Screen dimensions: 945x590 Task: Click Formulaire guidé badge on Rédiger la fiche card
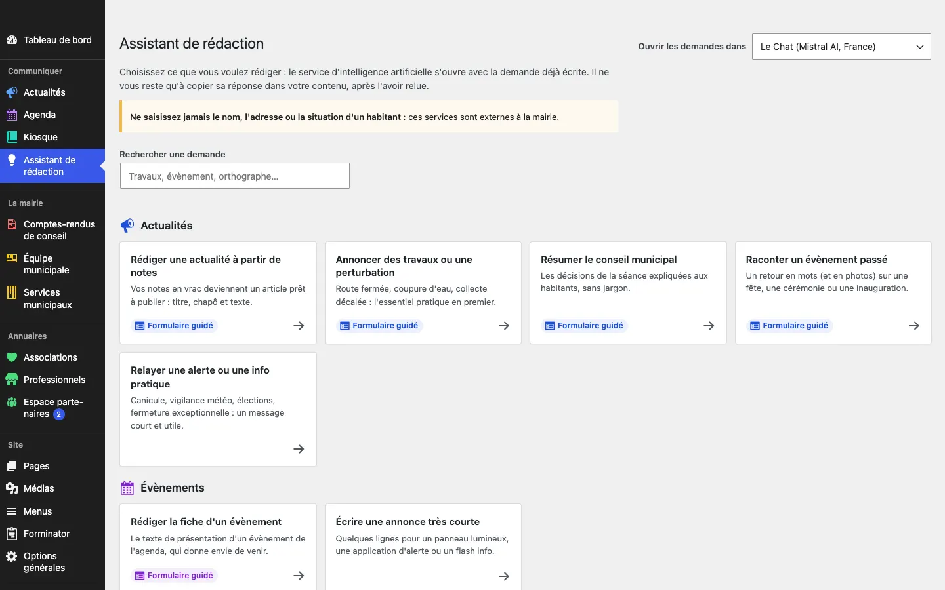click(x=175, y=576)
